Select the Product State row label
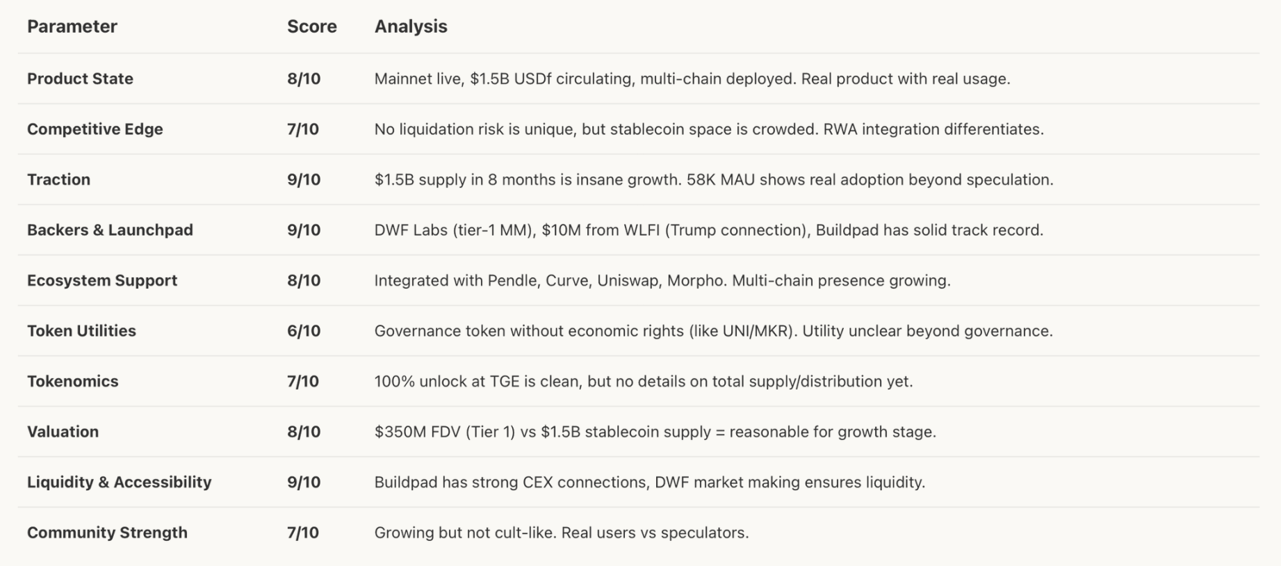Screen dimensions: 1281x566 tap(80, 79)
